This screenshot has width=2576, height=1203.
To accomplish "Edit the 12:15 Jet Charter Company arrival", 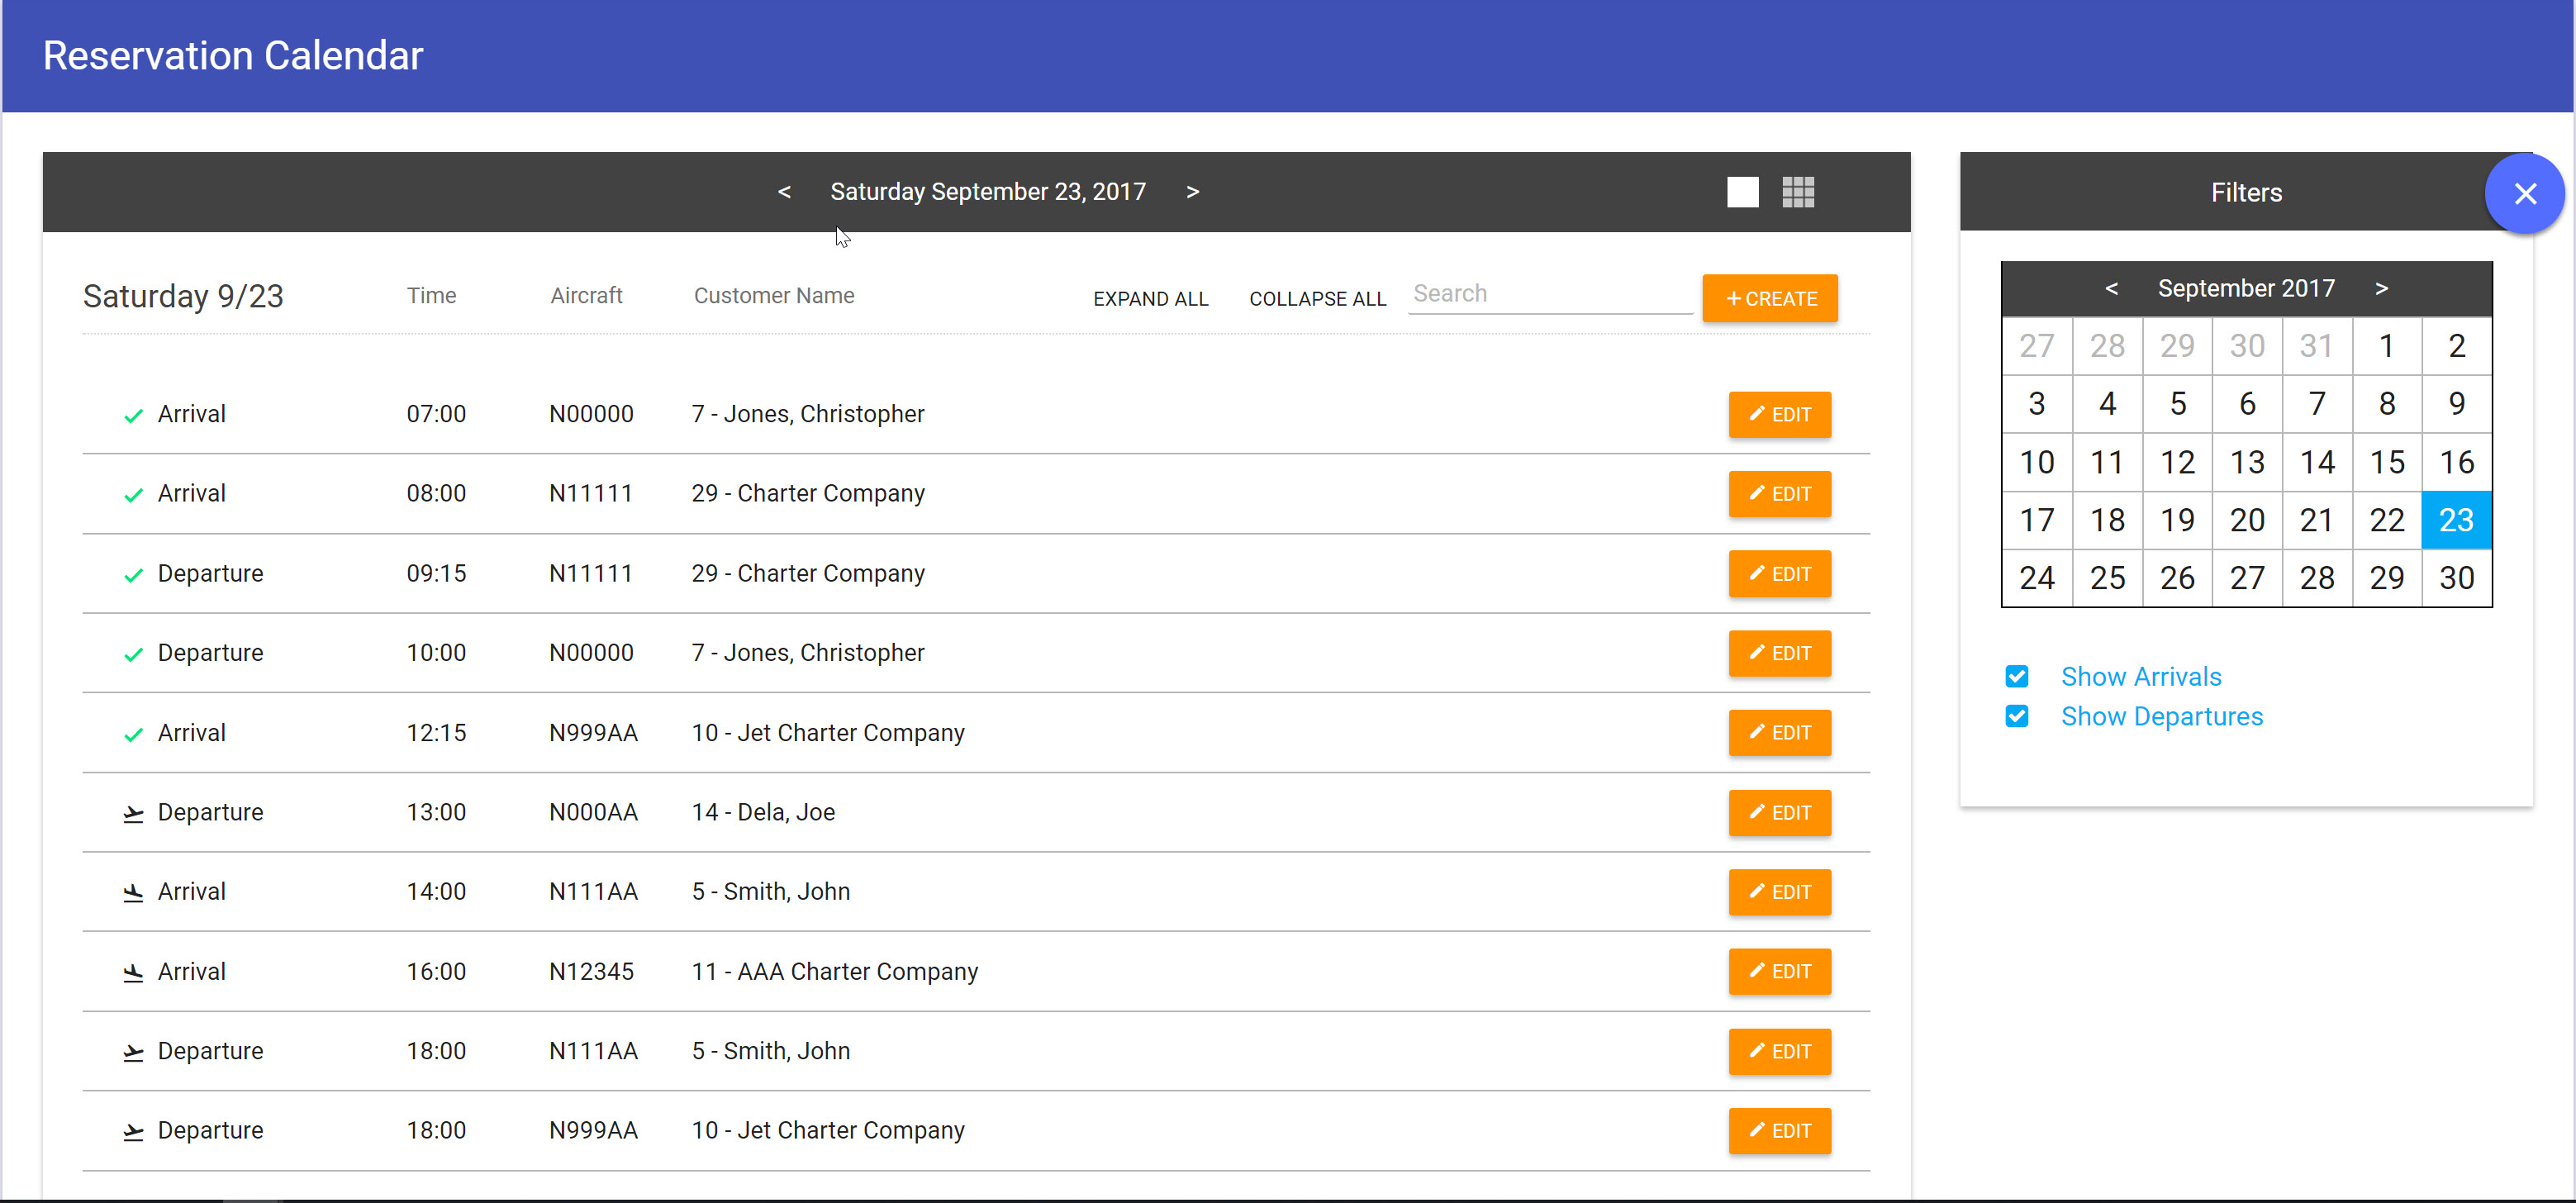I will point(1779,733).
